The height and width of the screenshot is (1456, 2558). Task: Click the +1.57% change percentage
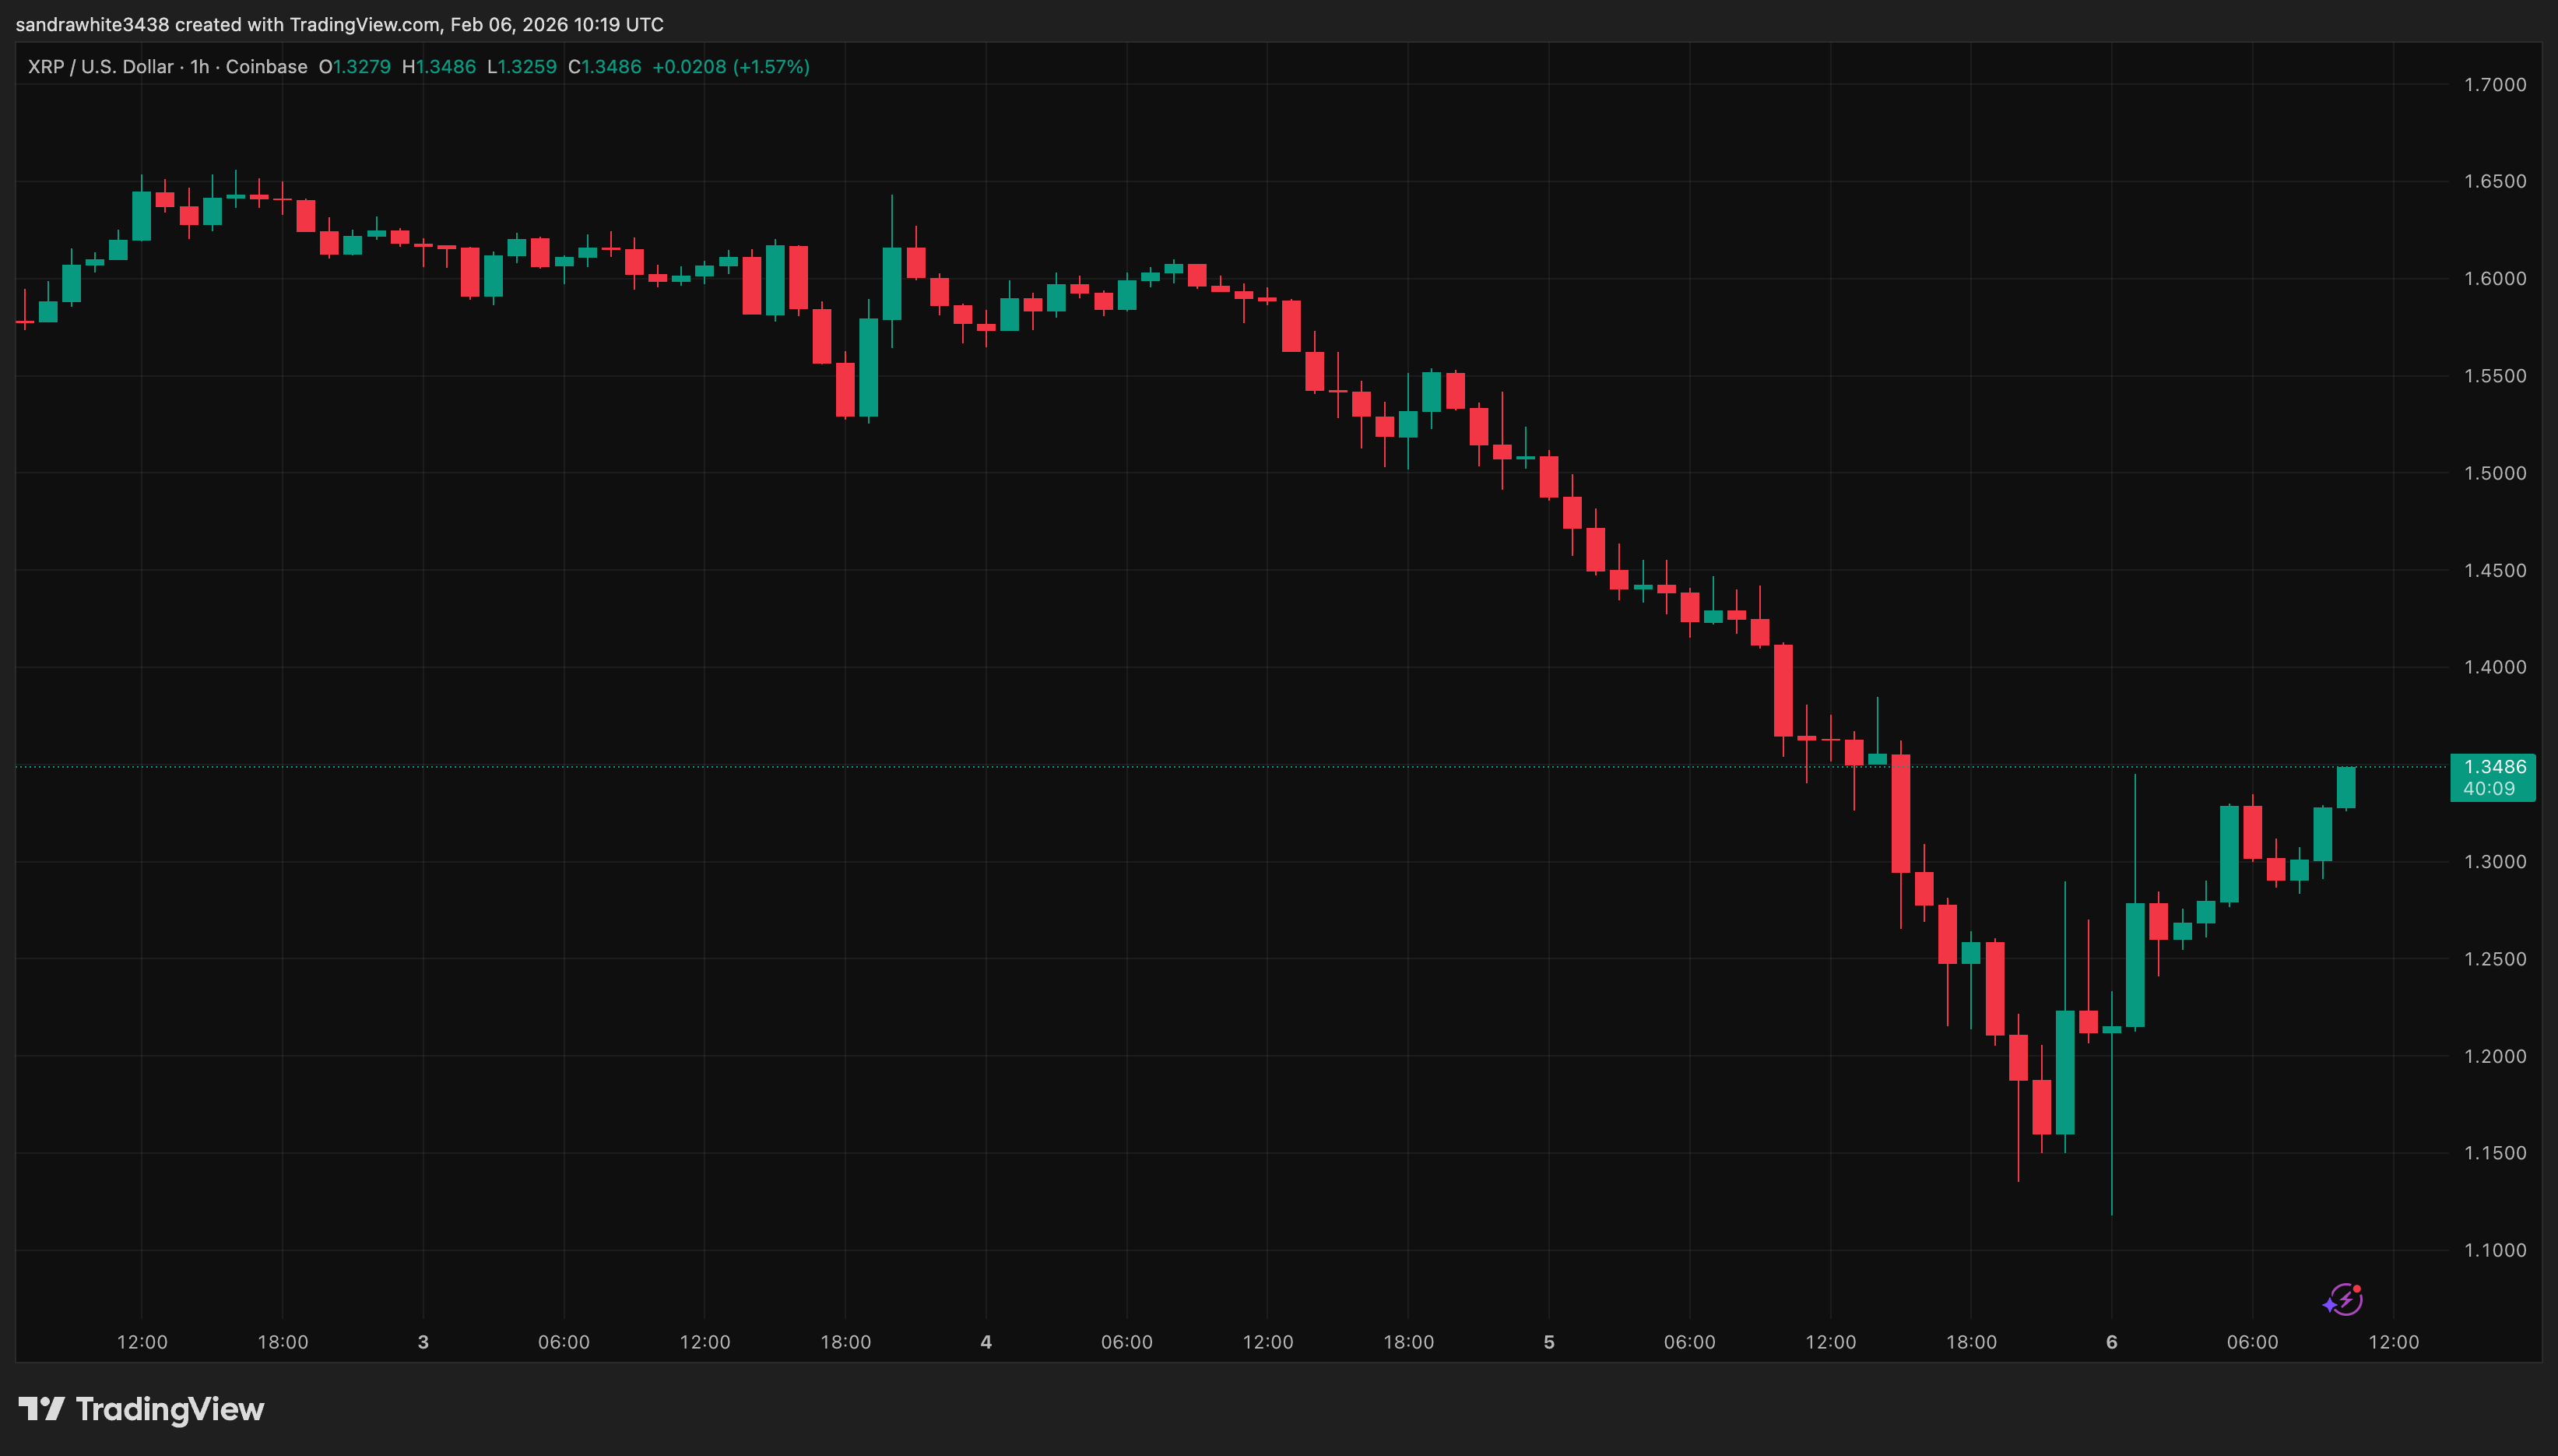[771, 66]
